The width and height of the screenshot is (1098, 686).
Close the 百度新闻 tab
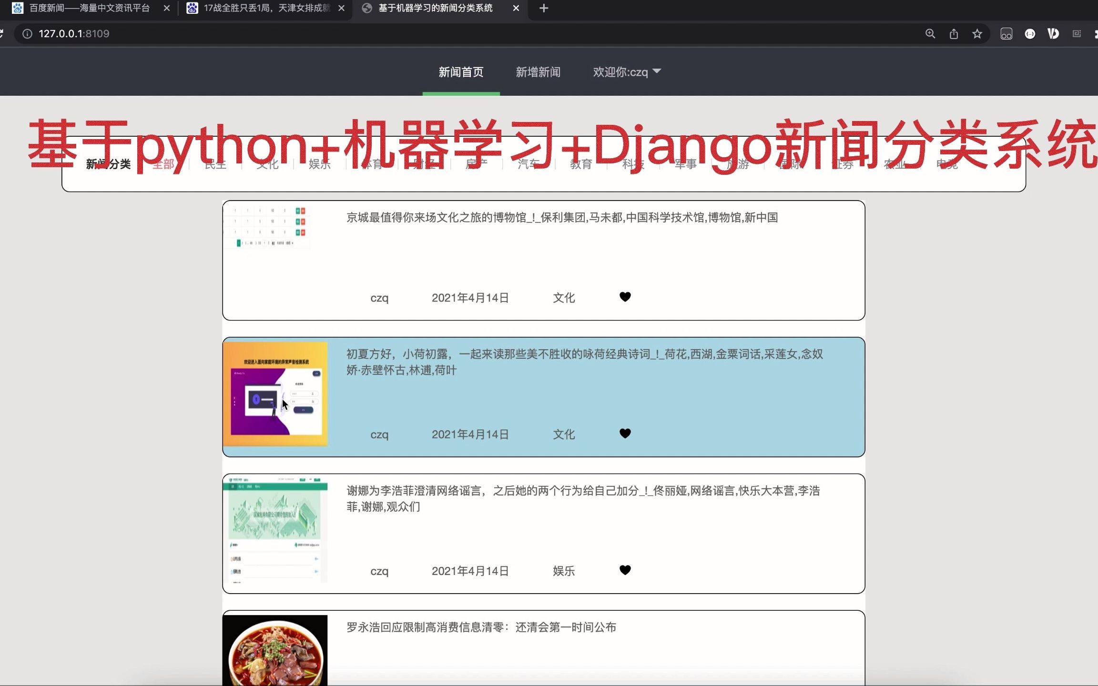click(166, 8)
